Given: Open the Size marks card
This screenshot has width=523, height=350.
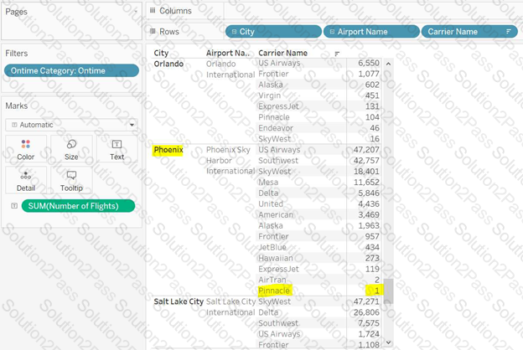Looking at the screenshot, I should [x=71, y=149].
